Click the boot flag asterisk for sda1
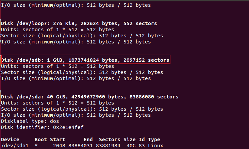The image size is (249, 149). (x=36, y=146)
